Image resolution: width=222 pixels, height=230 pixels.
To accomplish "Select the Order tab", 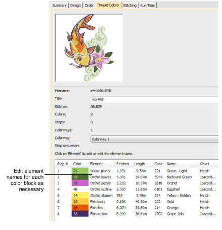I will [x=89, y=6].
